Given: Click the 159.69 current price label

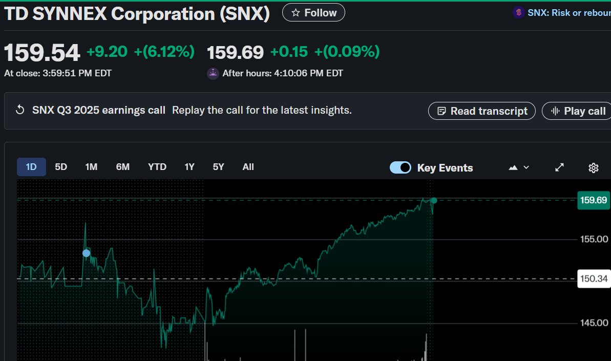Looking at the screenshot, I should [593, 200].
